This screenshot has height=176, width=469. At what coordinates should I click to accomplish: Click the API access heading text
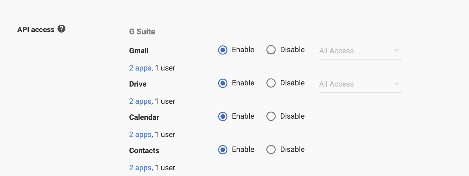[x=36, y=30]
